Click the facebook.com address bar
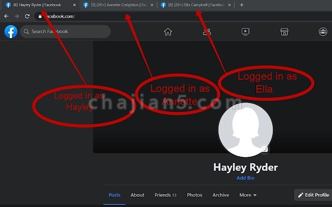The image size is (332, 207). point(183,16)
